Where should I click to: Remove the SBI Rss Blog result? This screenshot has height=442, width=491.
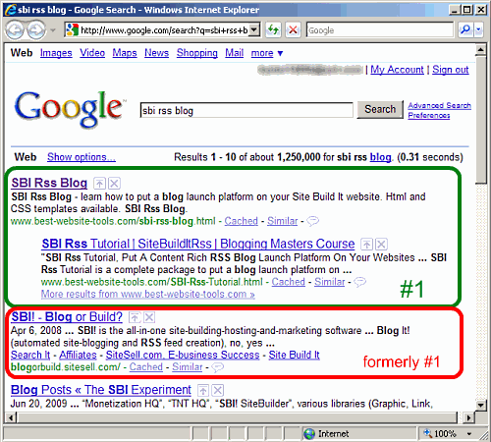pos(114,184)
